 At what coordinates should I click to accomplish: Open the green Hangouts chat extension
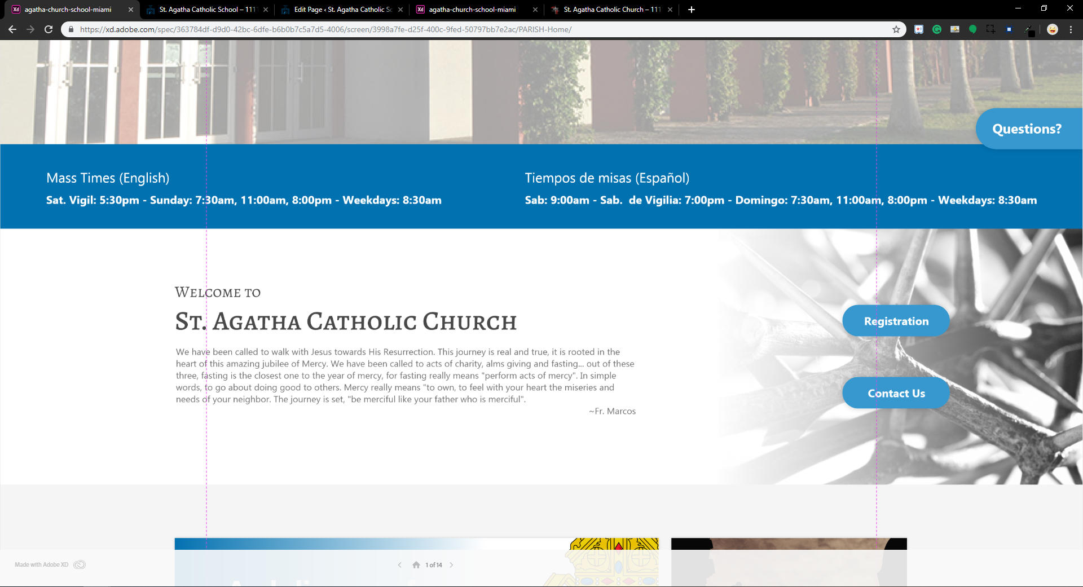click(972, 29)
